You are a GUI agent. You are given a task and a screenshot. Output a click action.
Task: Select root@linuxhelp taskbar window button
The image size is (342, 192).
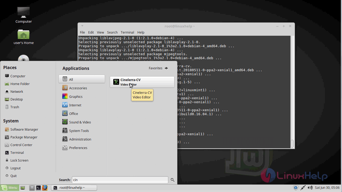[x=74, y=188]
